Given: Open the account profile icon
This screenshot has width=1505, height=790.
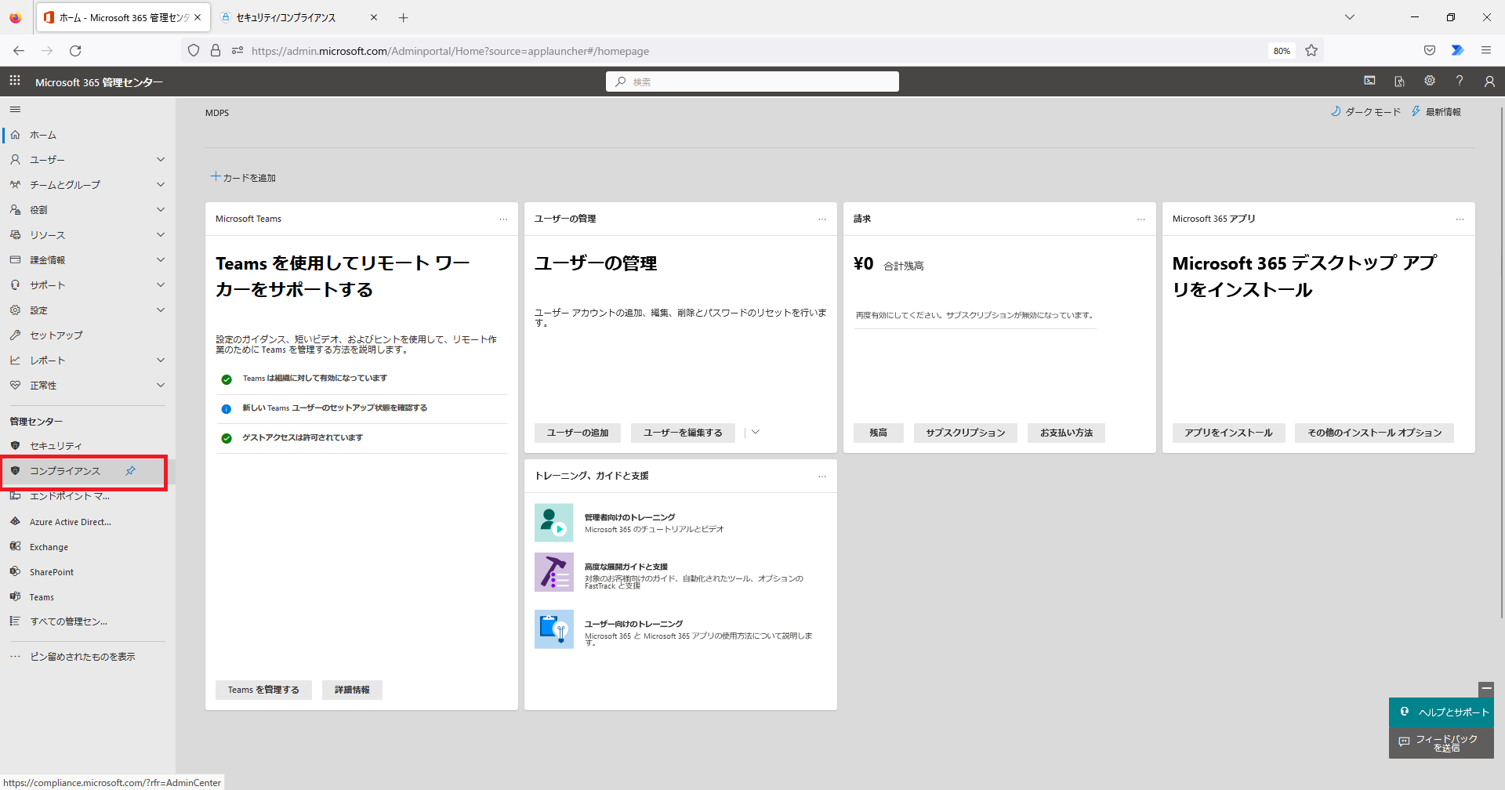Looking at the screenshot, I should click(x=1489, y=82).
